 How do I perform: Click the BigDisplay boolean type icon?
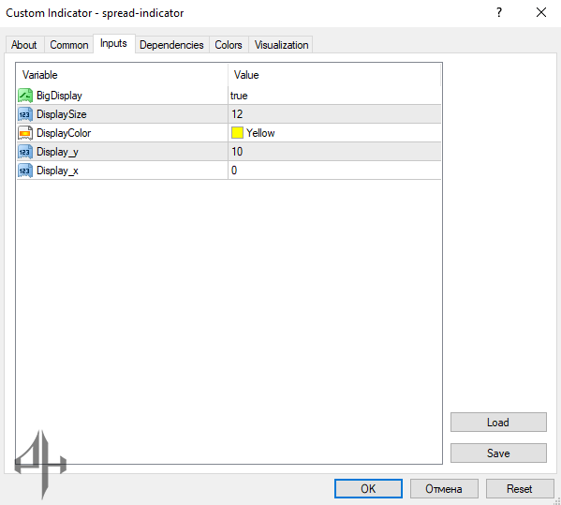pyautogui.click(x=25, y=96)
